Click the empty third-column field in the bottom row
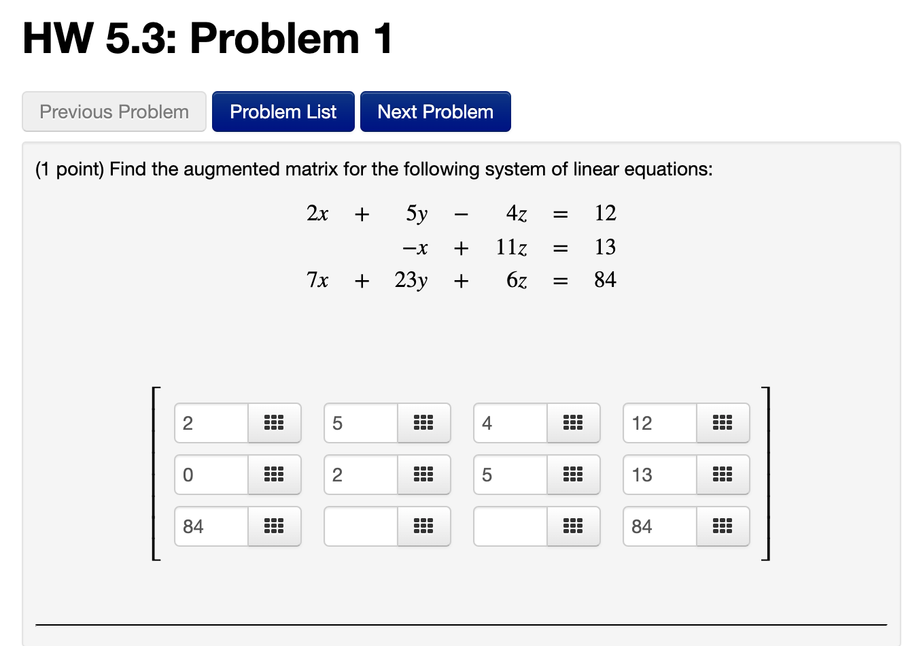The image size is (904, 646). point(508,526)
